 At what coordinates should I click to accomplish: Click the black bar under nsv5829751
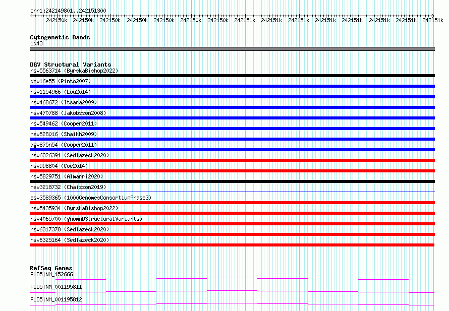[x=232, y=181]
